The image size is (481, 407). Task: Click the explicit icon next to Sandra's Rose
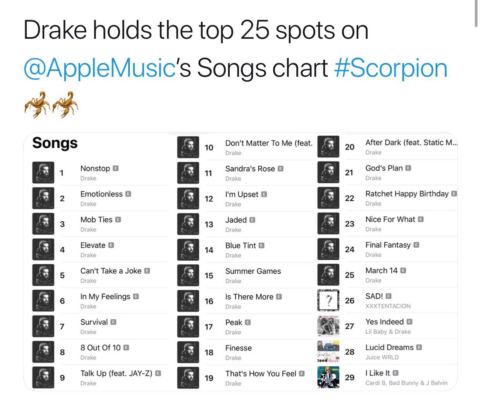coord(281,169)
